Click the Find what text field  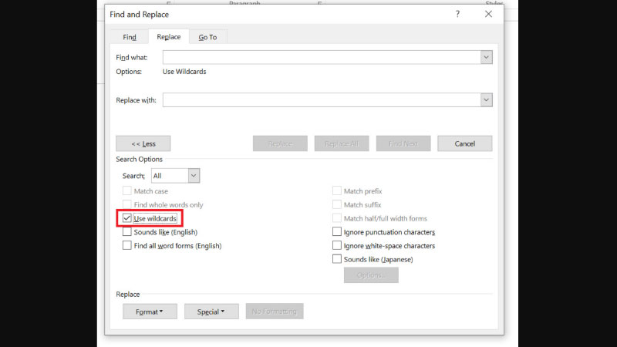321,57
